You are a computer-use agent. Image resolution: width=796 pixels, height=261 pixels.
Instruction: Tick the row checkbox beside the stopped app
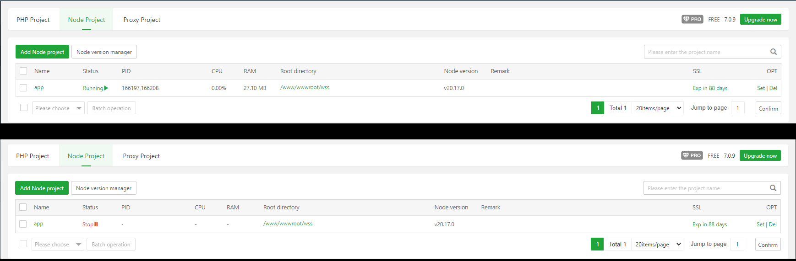tap(23, 224)
